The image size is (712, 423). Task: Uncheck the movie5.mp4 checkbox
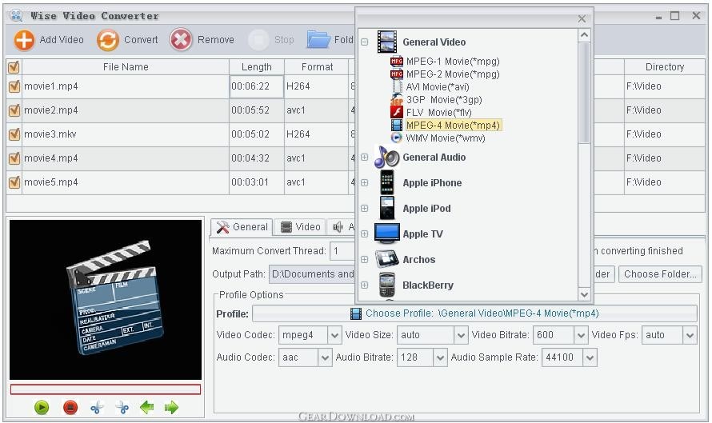pos(14,182)
